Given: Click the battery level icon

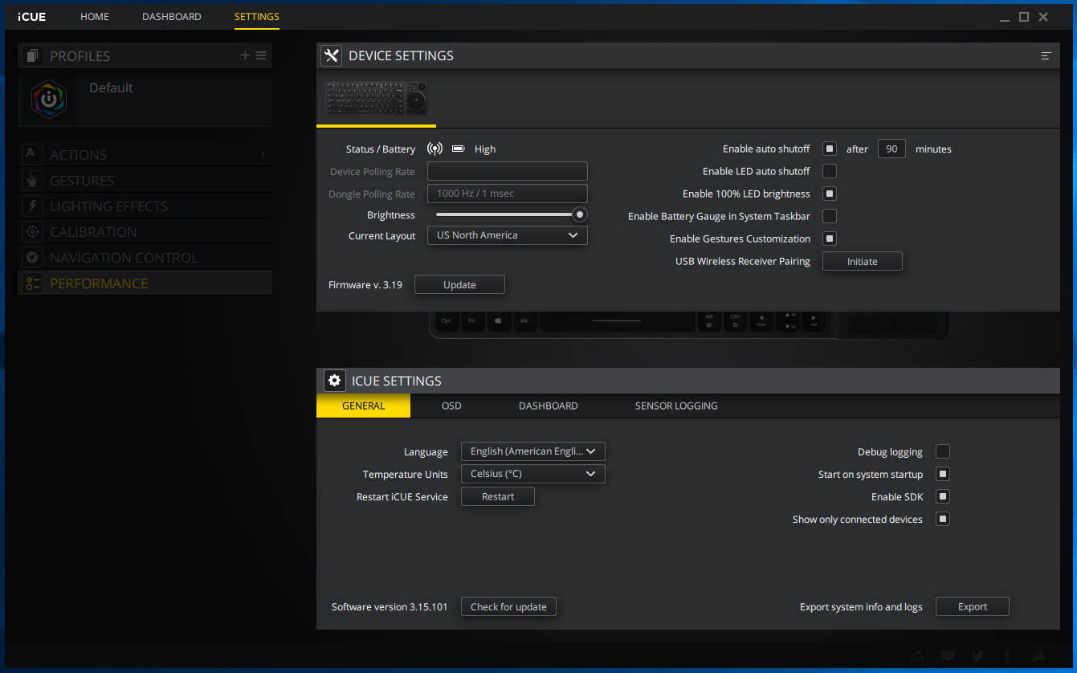Looking at the screenshot, I should click(x=458, y=149).
